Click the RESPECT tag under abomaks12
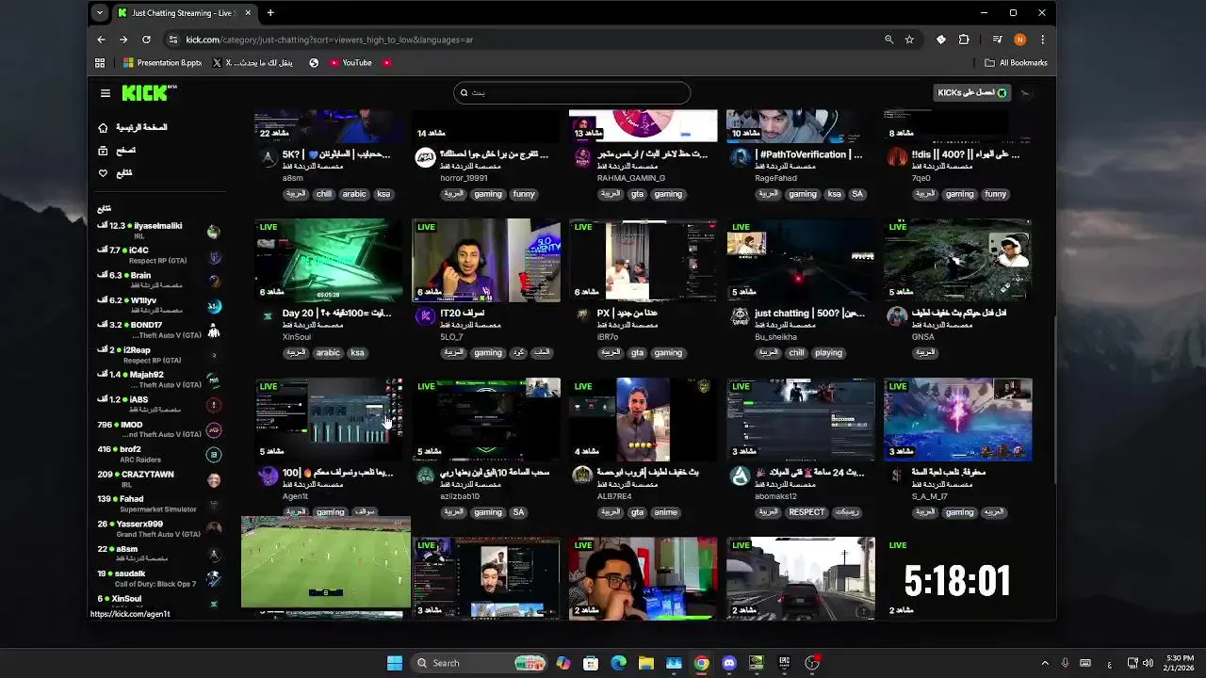This screenshot has height=678, width=1206. click(807, 512)
